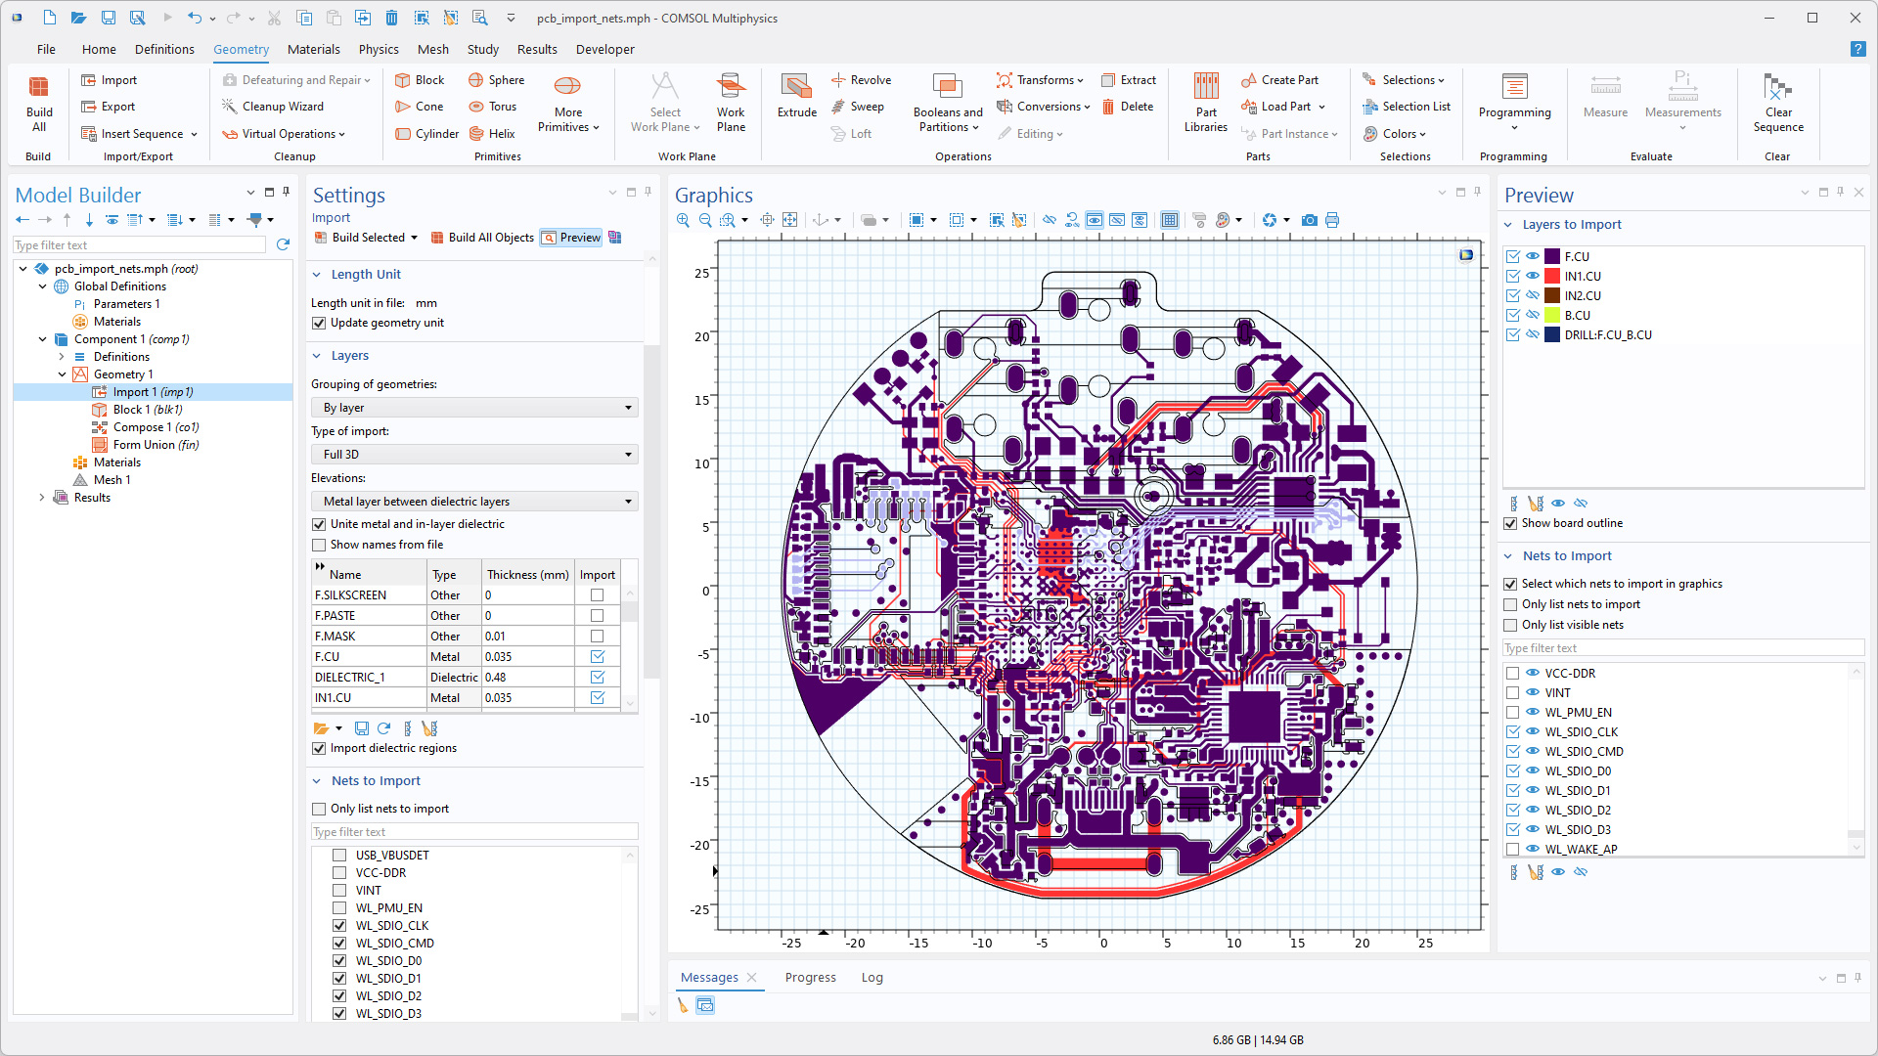The width and height of the screenshot is (1878, 1056).
Task: Open the Type of import dropdown
Action: 474,455
